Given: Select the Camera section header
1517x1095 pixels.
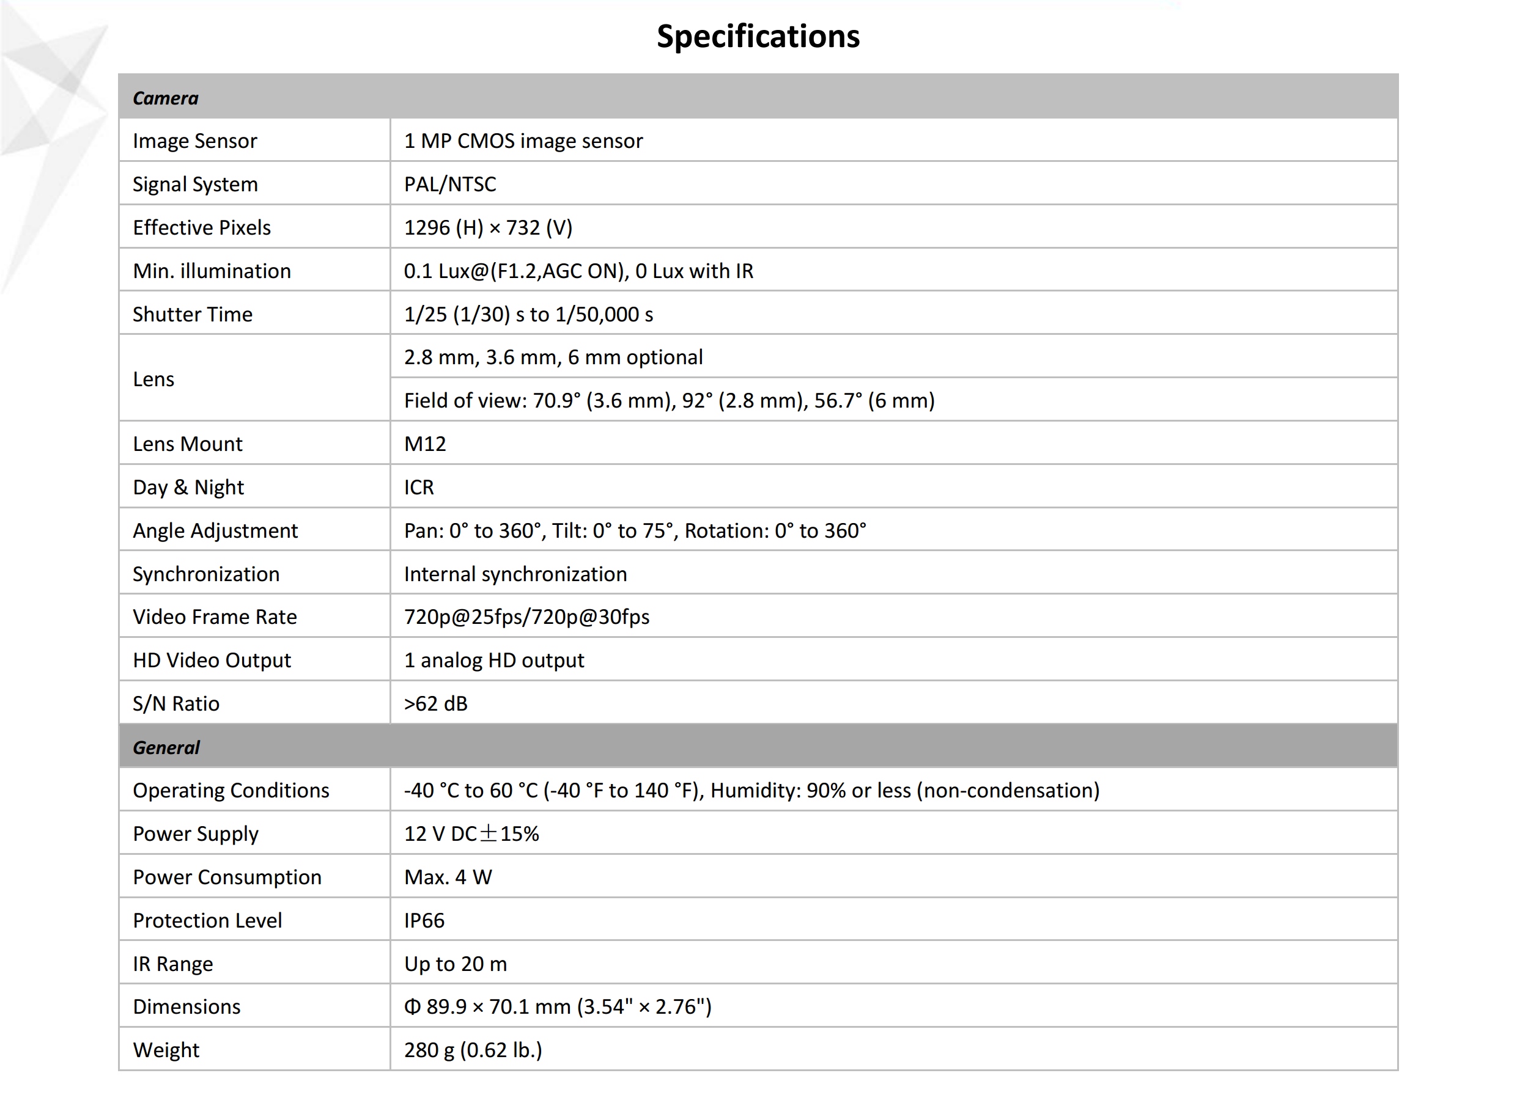Looking at the screenshot, I should (165, 98).
